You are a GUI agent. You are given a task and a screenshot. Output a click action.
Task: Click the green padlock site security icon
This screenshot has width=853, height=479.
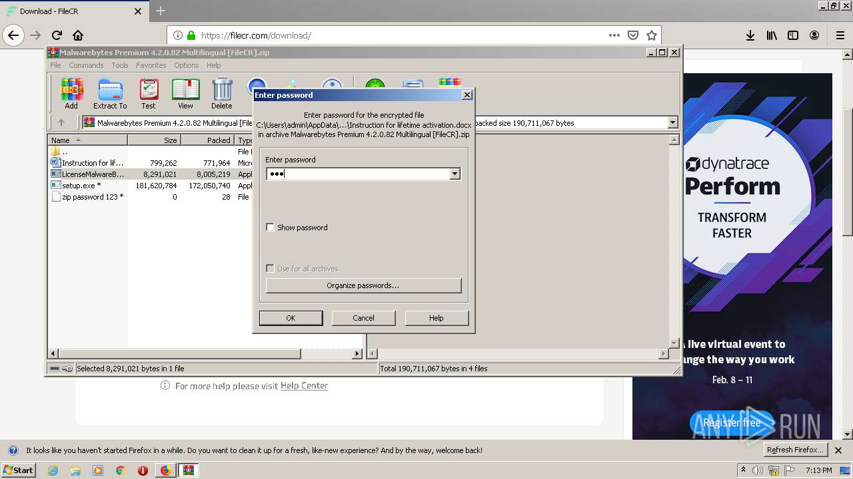tap(192, 35)
